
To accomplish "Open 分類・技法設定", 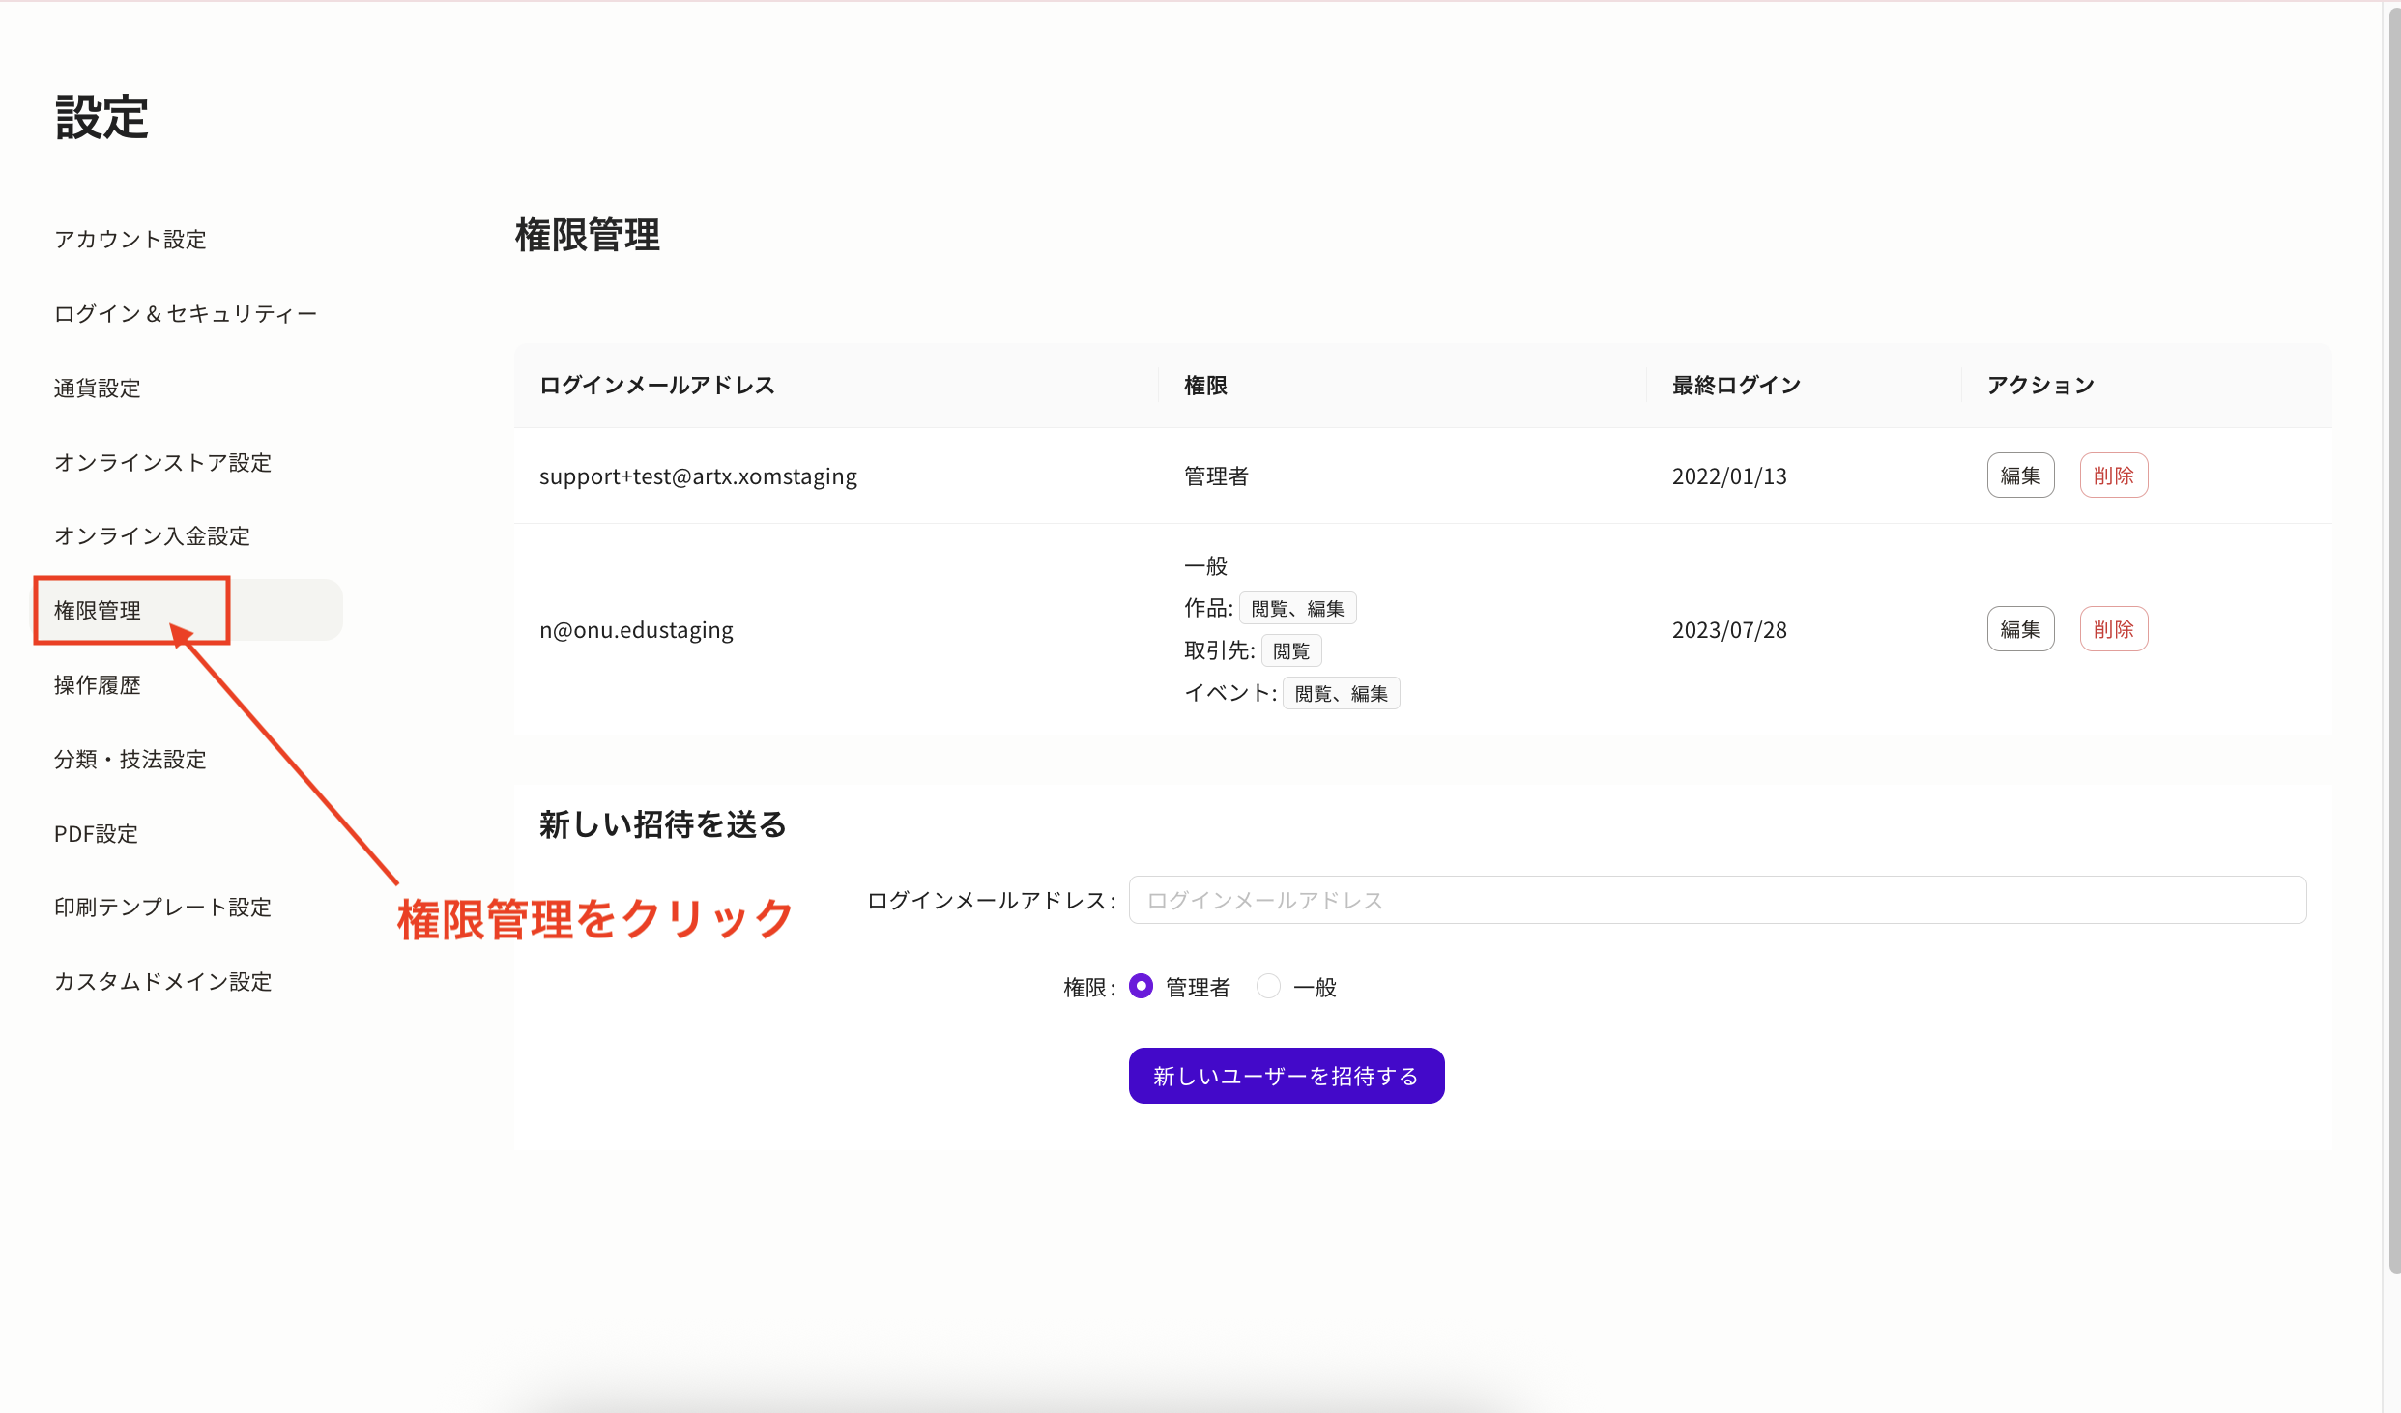I will pyautogui.click(x=130, y=760).
